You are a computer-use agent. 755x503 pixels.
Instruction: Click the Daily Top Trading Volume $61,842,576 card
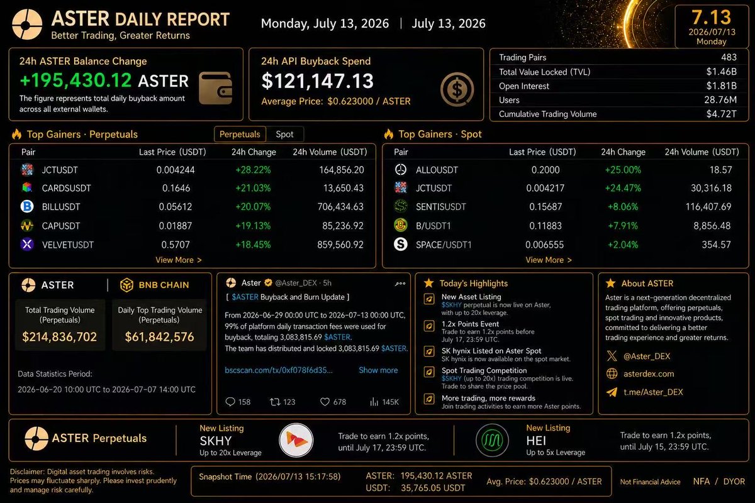point(160,324)
